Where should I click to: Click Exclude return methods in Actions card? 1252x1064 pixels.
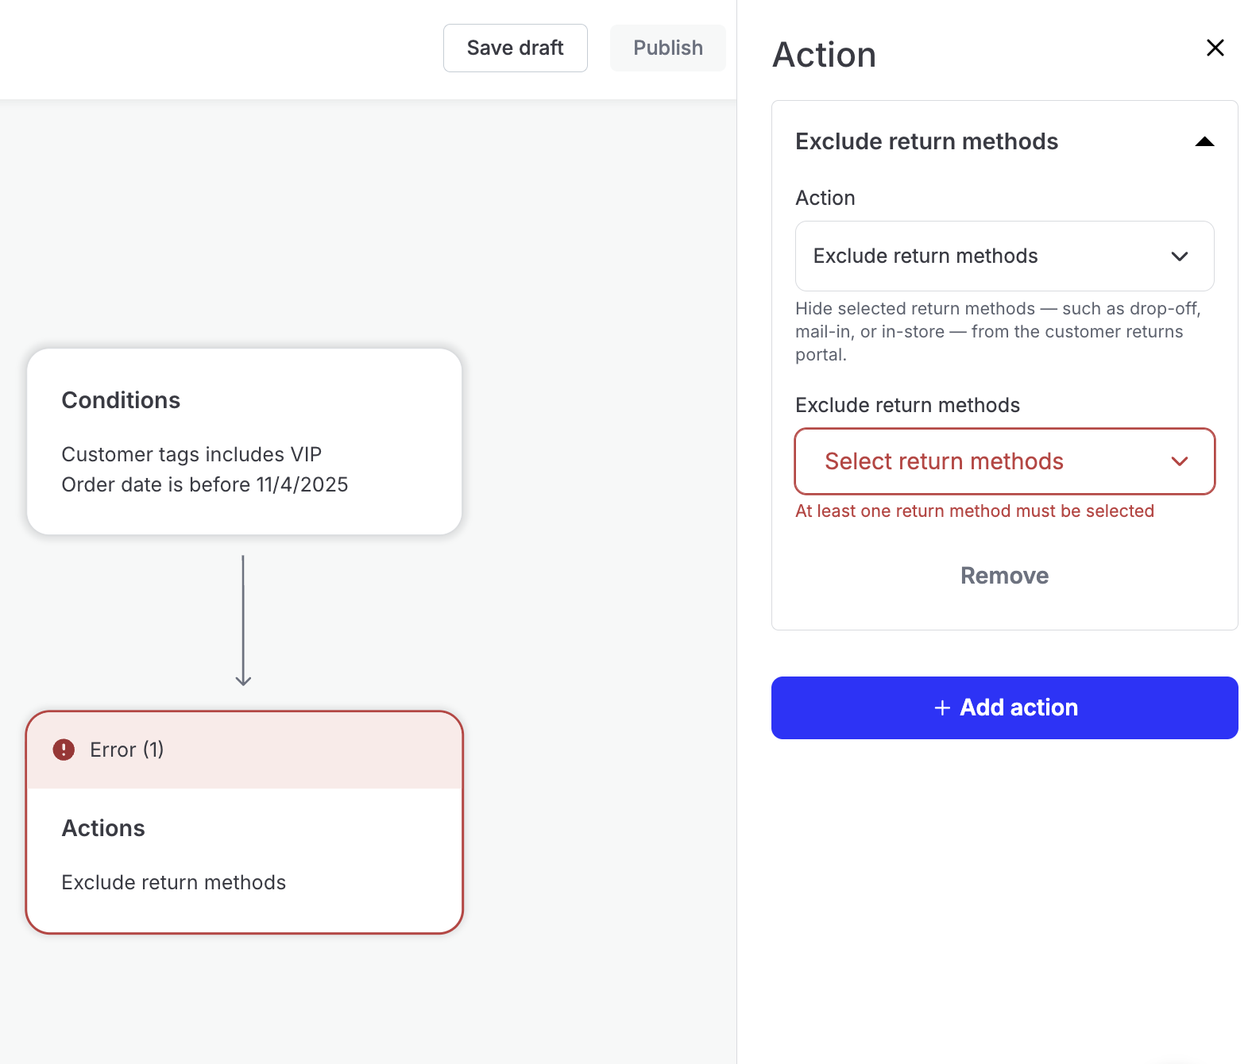point(174,882)
